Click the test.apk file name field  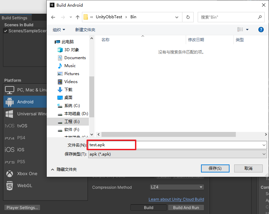tap(111, 145)
